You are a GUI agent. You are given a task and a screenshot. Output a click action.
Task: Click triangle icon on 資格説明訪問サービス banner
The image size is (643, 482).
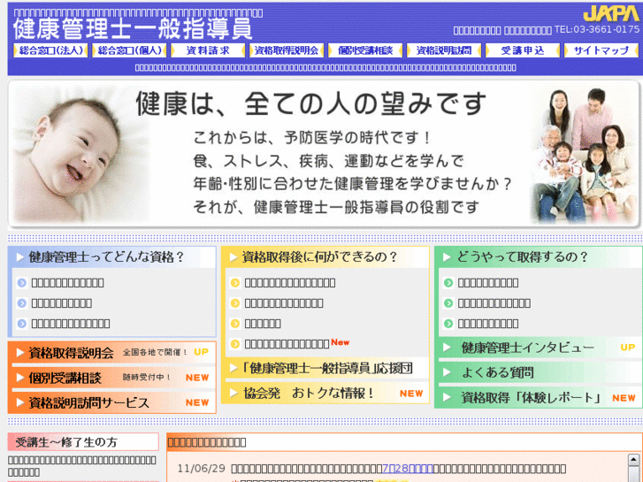[19, 402]
